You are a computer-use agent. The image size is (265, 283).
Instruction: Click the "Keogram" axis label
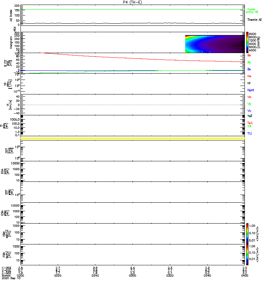point(11,42)
